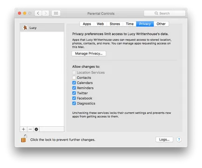Viewport: 202px width, 168px height.
Task: Select the Privacy tab
Action: click(145, 24)
